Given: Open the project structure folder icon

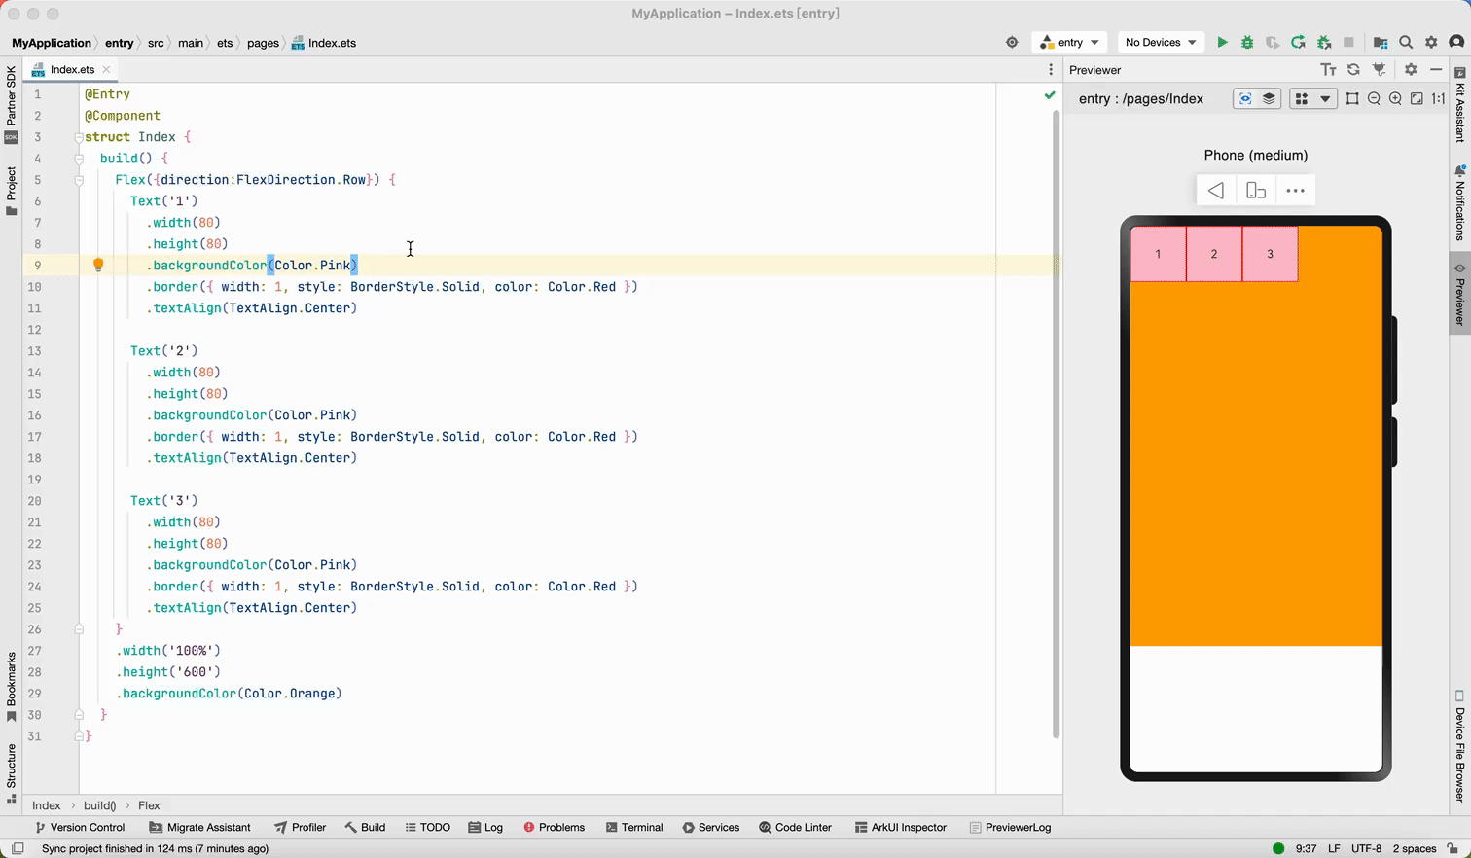Looking at the screenshot, I should click(1381, 43).
